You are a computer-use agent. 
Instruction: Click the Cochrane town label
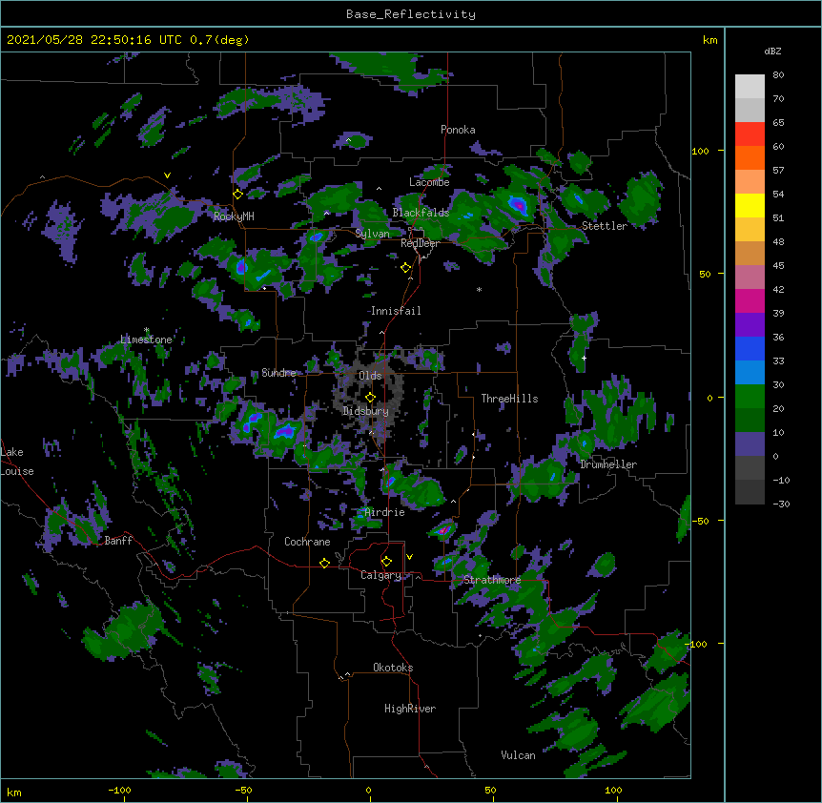pos(307,542)
